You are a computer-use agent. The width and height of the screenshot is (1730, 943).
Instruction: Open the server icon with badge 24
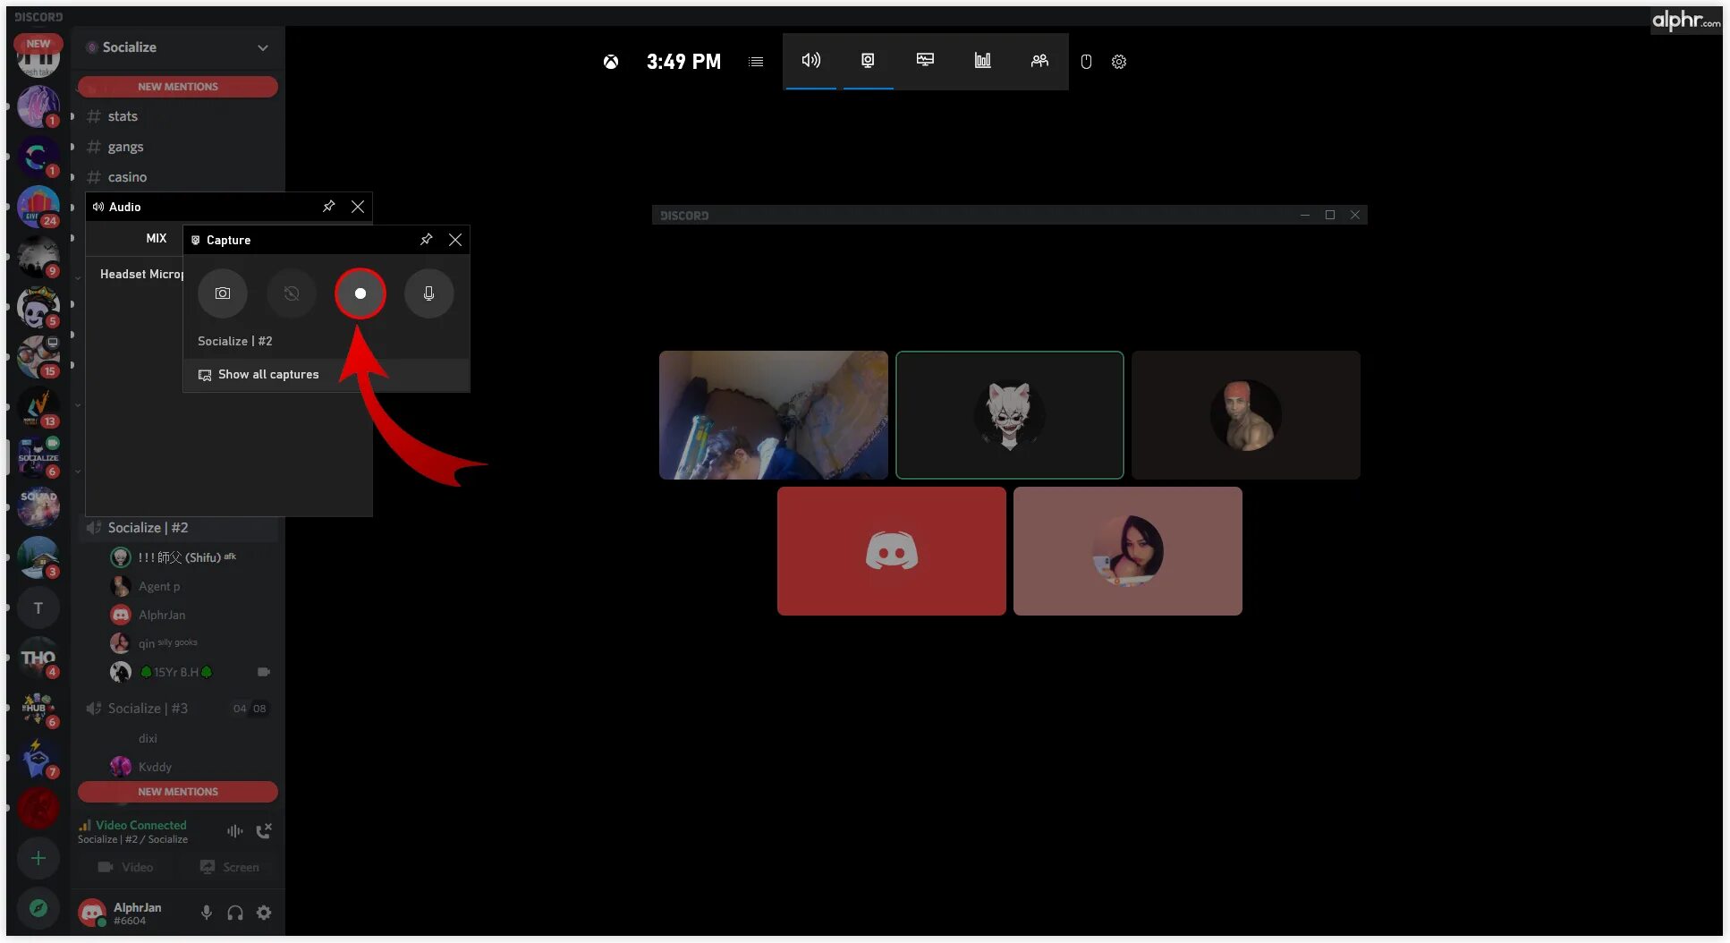38,207
